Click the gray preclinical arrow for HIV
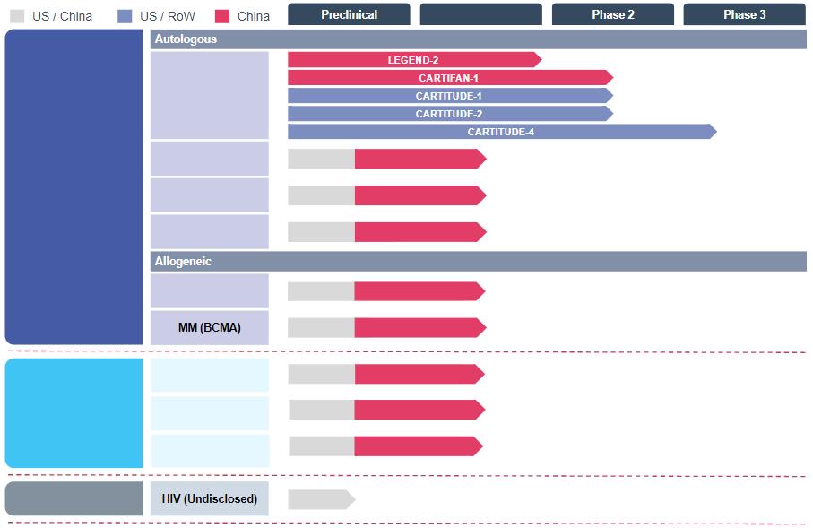This screenshot has height=528, width=813. click(319, 499)
